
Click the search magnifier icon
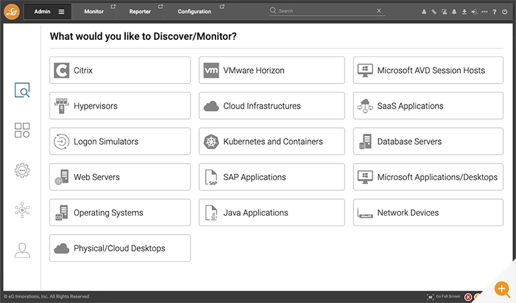(273, 10)
